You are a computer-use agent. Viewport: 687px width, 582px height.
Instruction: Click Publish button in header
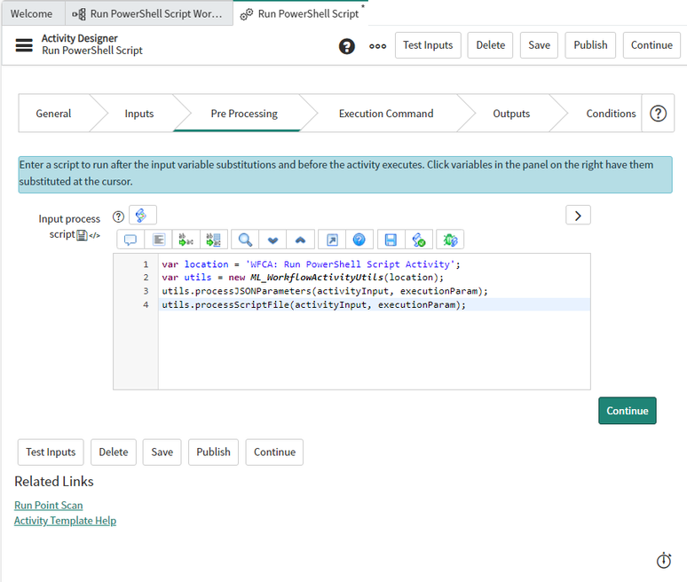[590, 45]
